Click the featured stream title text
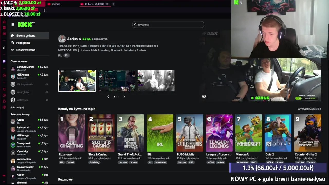 click(108, 48)
